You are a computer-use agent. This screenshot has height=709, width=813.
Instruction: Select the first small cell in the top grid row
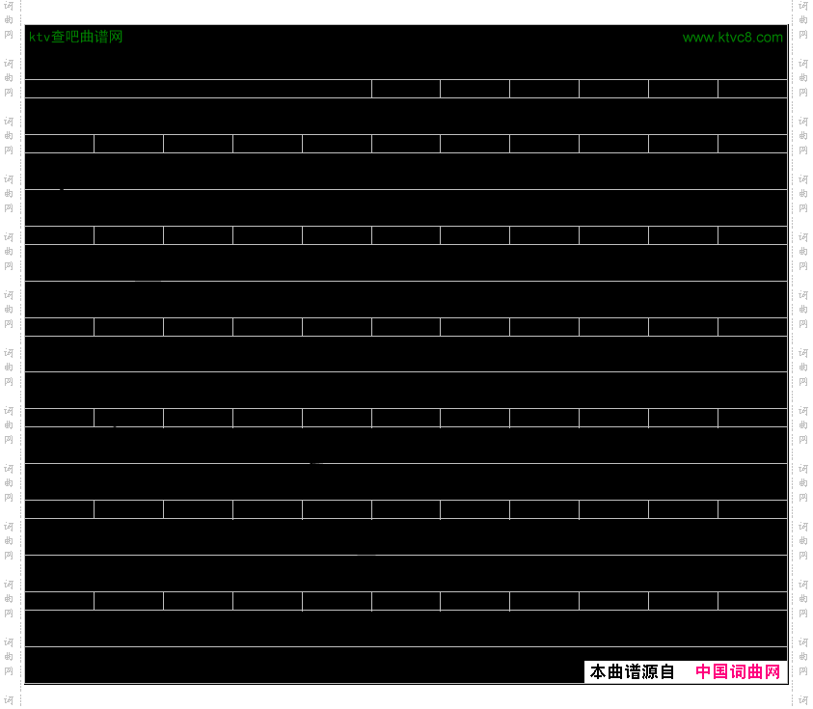point(406,89)
